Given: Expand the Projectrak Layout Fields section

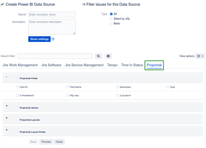Looking at the screenshot, I should pos(7,130).
